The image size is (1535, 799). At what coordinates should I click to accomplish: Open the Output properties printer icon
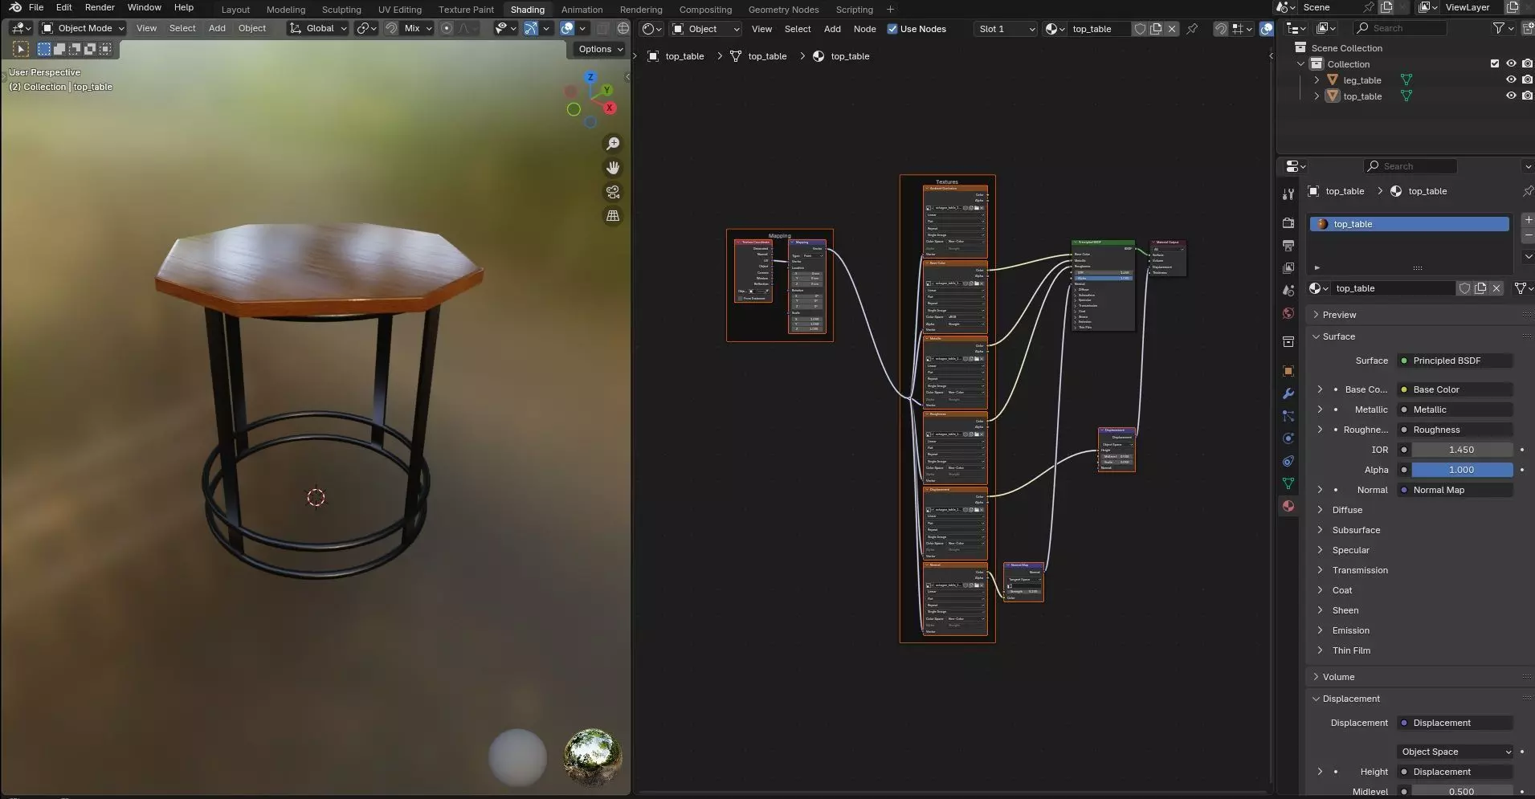[x=1288, y=245]
